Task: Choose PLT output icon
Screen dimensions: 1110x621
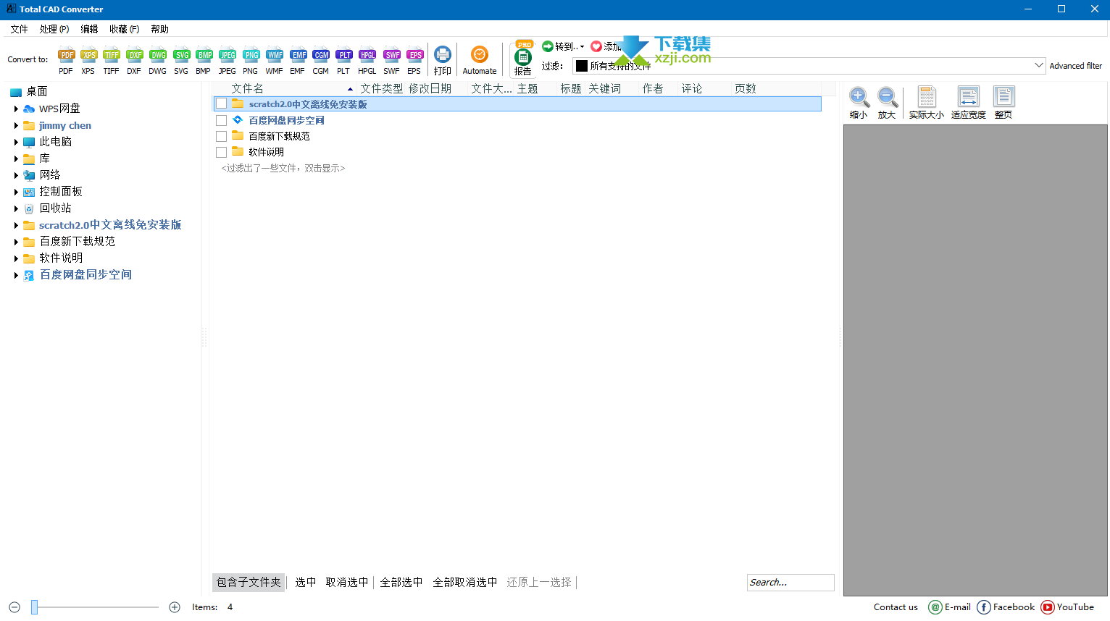Action: tap(343, 61)
